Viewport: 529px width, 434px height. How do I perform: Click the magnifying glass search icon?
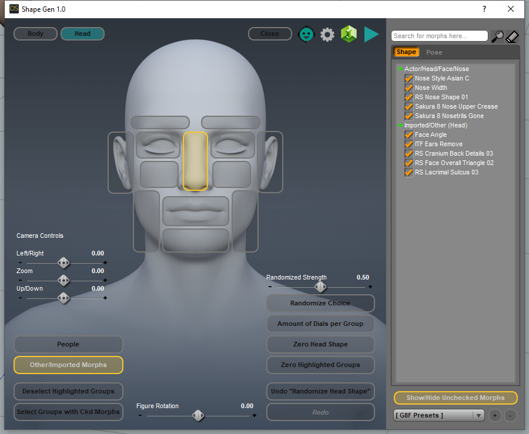(497, 36)
